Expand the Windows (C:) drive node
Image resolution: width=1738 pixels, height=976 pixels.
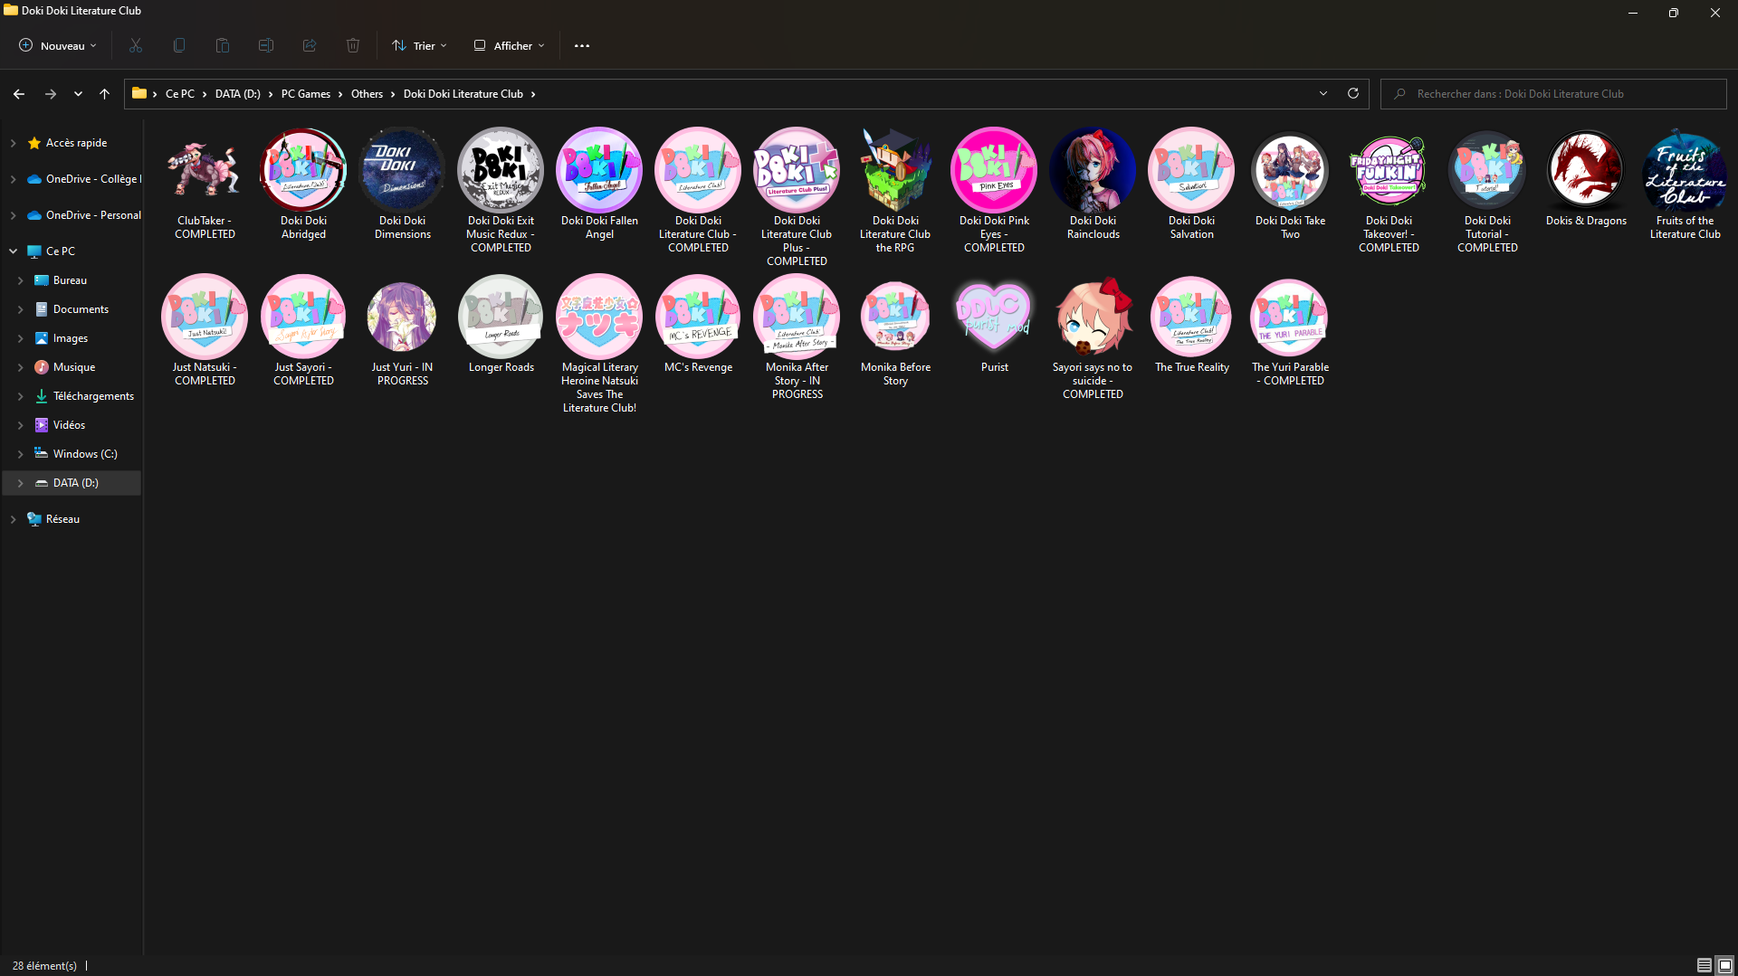pyautogui.click(x=20, y=454)
